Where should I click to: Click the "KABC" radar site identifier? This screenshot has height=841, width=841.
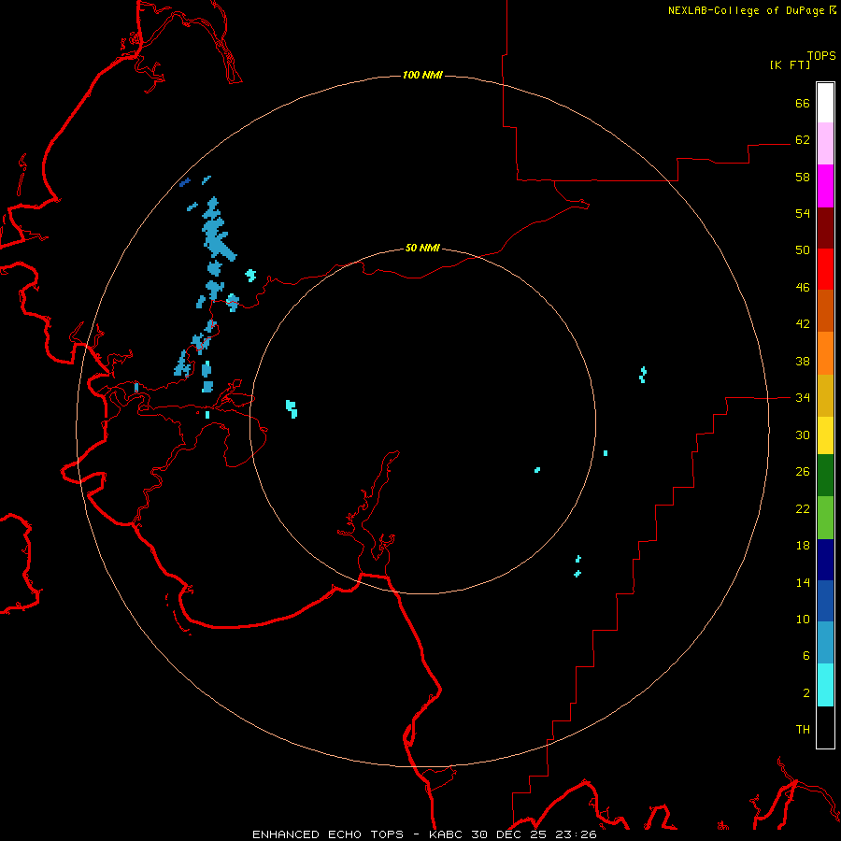point(448,834)
